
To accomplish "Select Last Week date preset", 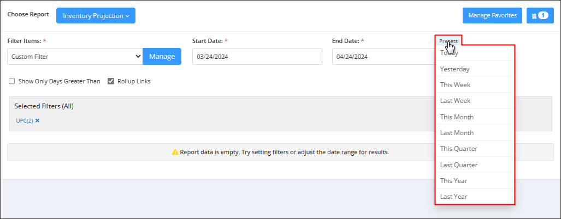I will click(x=475, y=101).
